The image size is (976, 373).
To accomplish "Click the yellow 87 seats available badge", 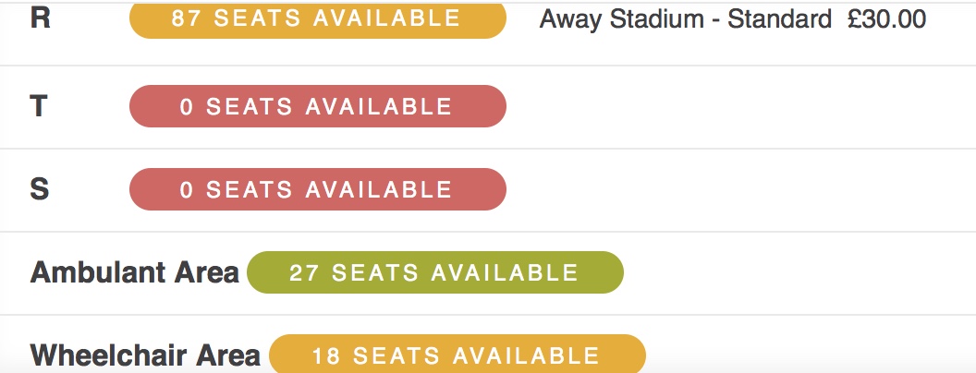I will pos(317,18).
